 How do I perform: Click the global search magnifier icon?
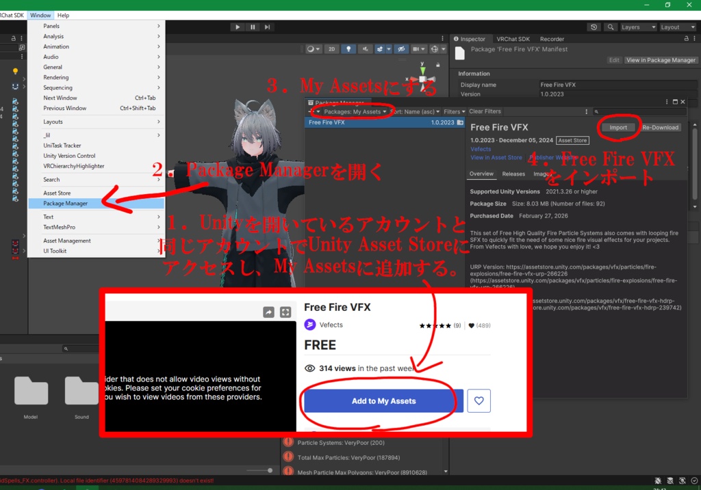(x=610, y=27)
